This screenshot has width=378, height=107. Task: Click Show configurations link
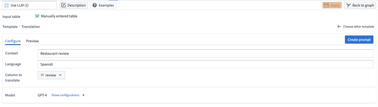click(65, 95)
